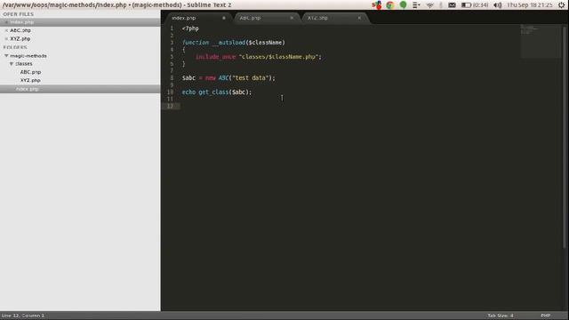The width and height of the screenshot is (569, 320).
Task: Collapse the classes folder arrow
Action: click(x=12, y=64)
